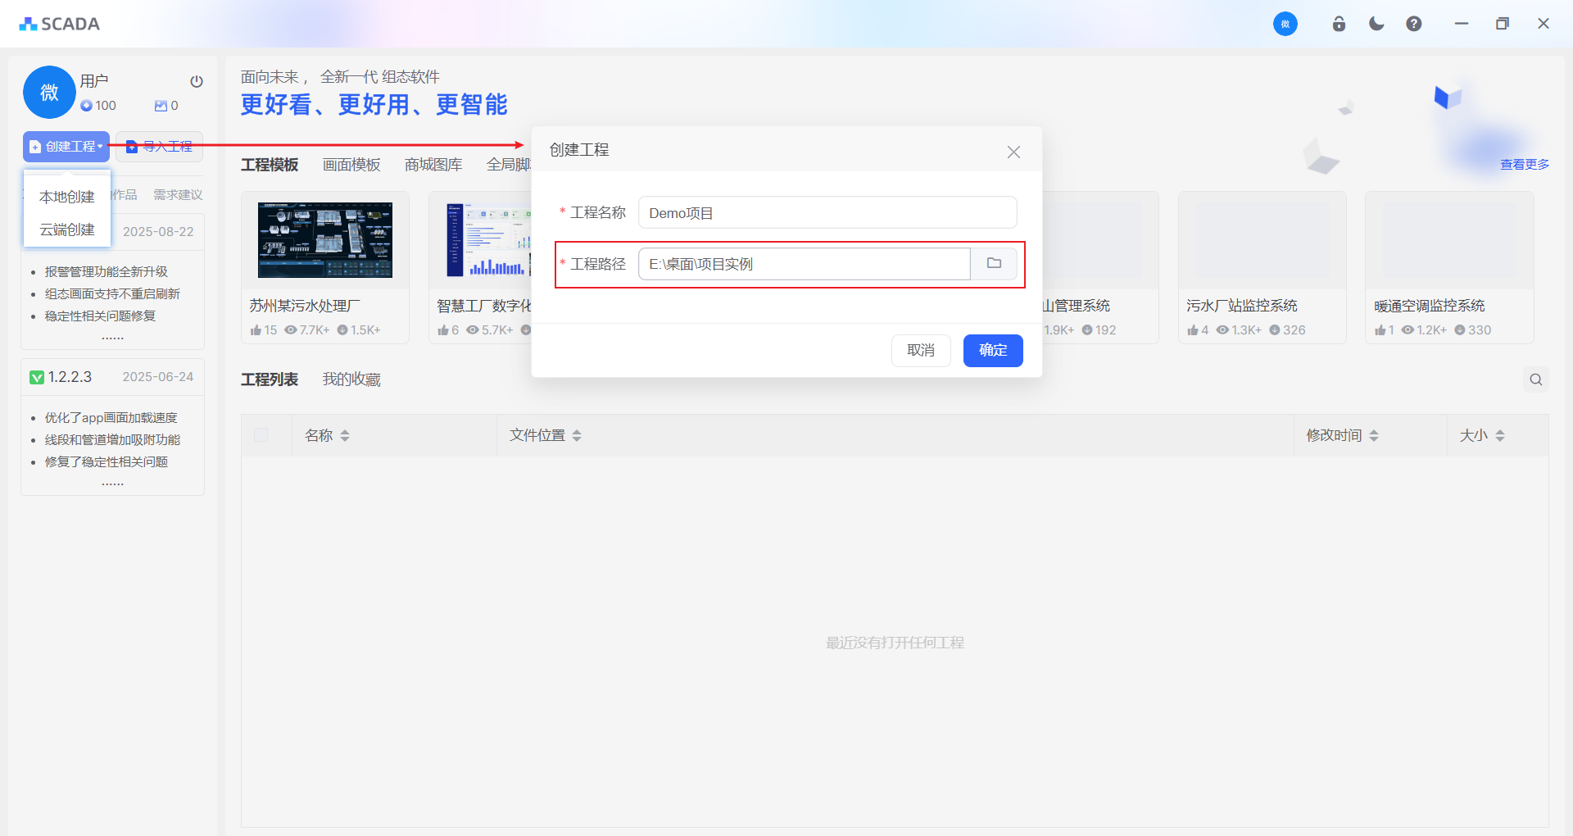Image resolution: width=1573 pixels, height=836 pixels.
Task: Sort by 文件位置 column arrows
Action: [577, 436]
